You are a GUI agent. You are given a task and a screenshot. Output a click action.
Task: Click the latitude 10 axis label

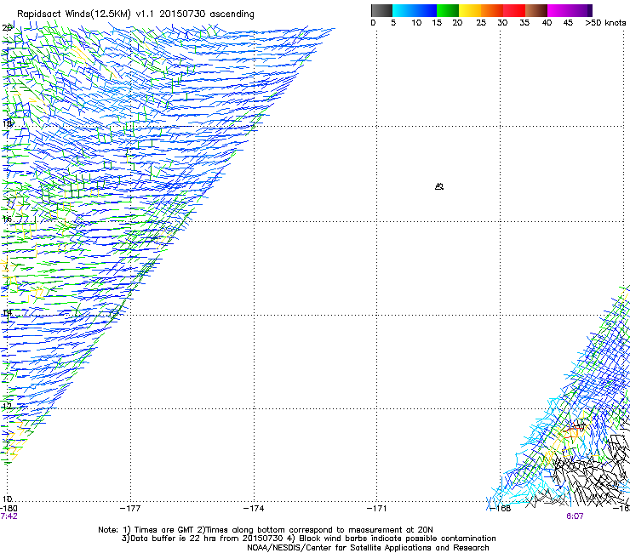point(7,499)
